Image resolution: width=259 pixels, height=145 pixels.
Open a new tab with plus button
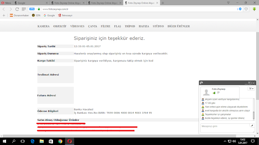tap(163, 3)
